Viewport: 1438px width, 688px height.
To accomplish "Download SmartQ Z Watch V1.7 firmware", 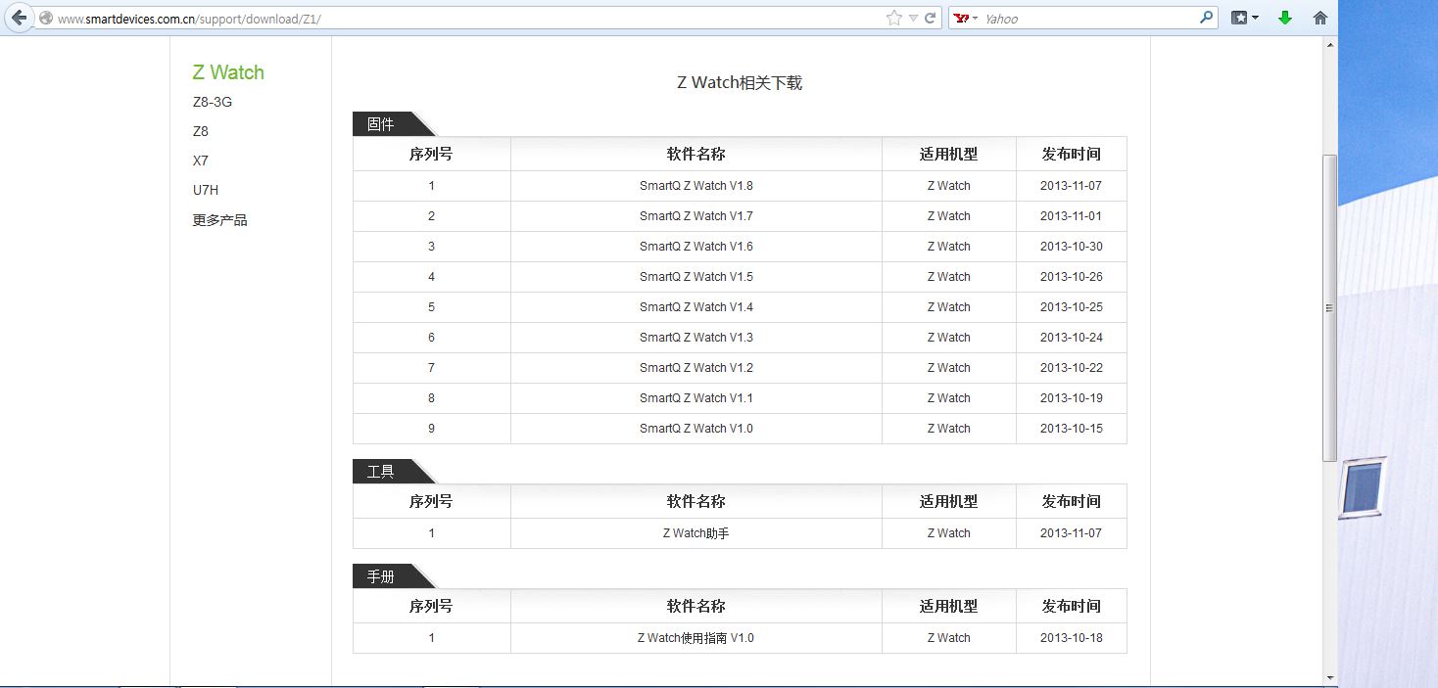I will point(696,216).
